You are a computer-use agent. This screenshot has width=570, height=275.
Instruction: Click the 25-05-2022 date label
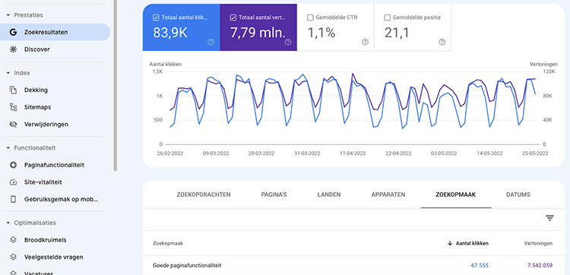[535, 153]
